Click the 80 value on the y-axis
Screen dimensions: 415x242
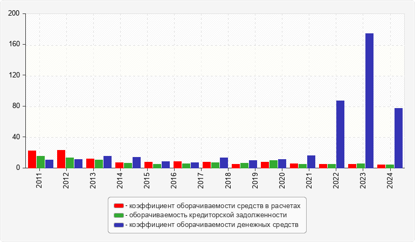click(16, 106)
